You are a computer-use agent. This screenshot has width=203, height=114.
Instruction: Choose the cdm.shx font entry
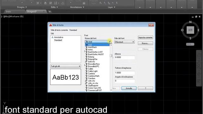91,81
